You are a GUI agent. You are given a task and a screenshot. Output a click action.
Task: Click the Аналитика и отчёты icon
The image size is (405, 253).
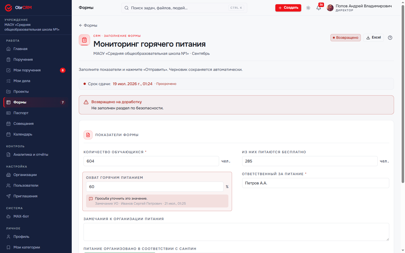point(8,155)
